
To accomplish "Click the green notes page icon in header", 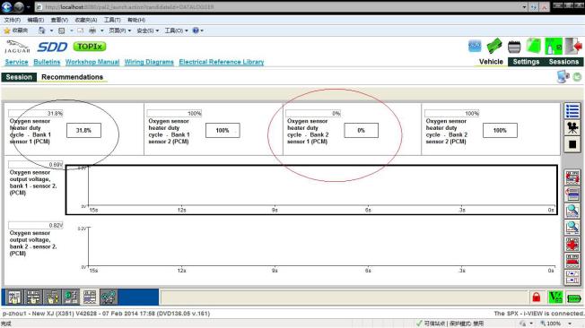I will [x=534, y=47].
